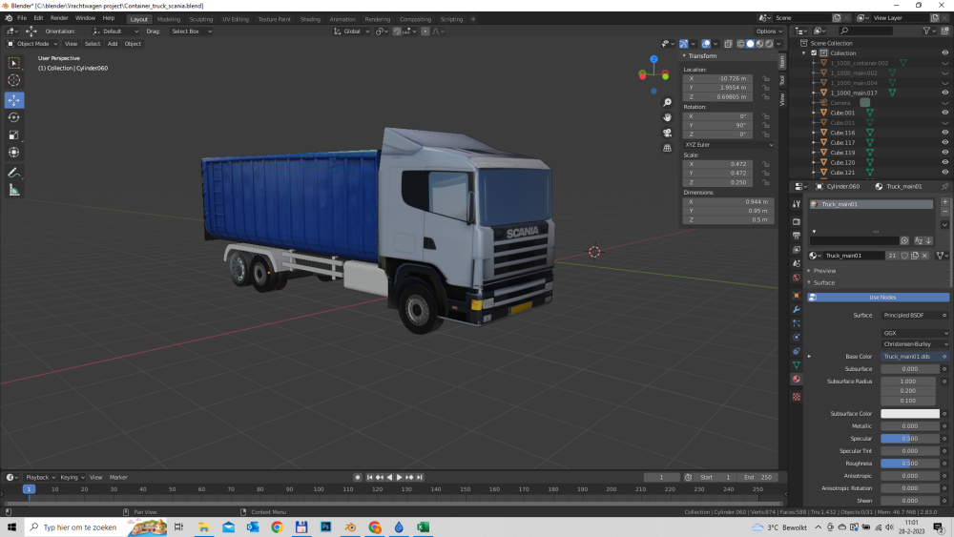
Task: Open the Object Mode dropdown
Action: (33, 44)
